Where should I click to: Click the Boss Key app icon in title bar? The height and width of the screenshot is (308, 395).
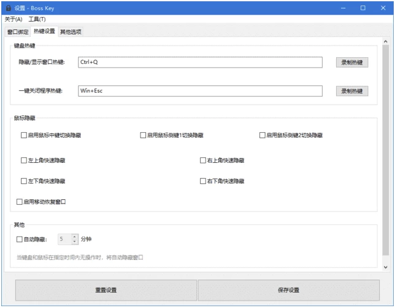(x=8, y=8)
